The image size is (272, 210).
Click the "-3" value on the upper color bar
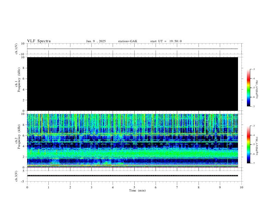point(253,69)
